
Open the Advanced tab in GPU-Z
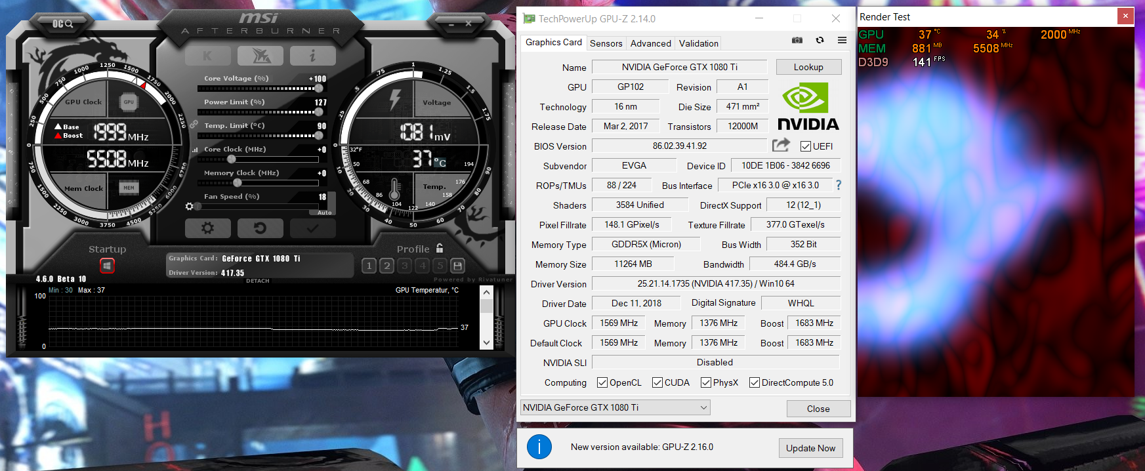(651, 43)
